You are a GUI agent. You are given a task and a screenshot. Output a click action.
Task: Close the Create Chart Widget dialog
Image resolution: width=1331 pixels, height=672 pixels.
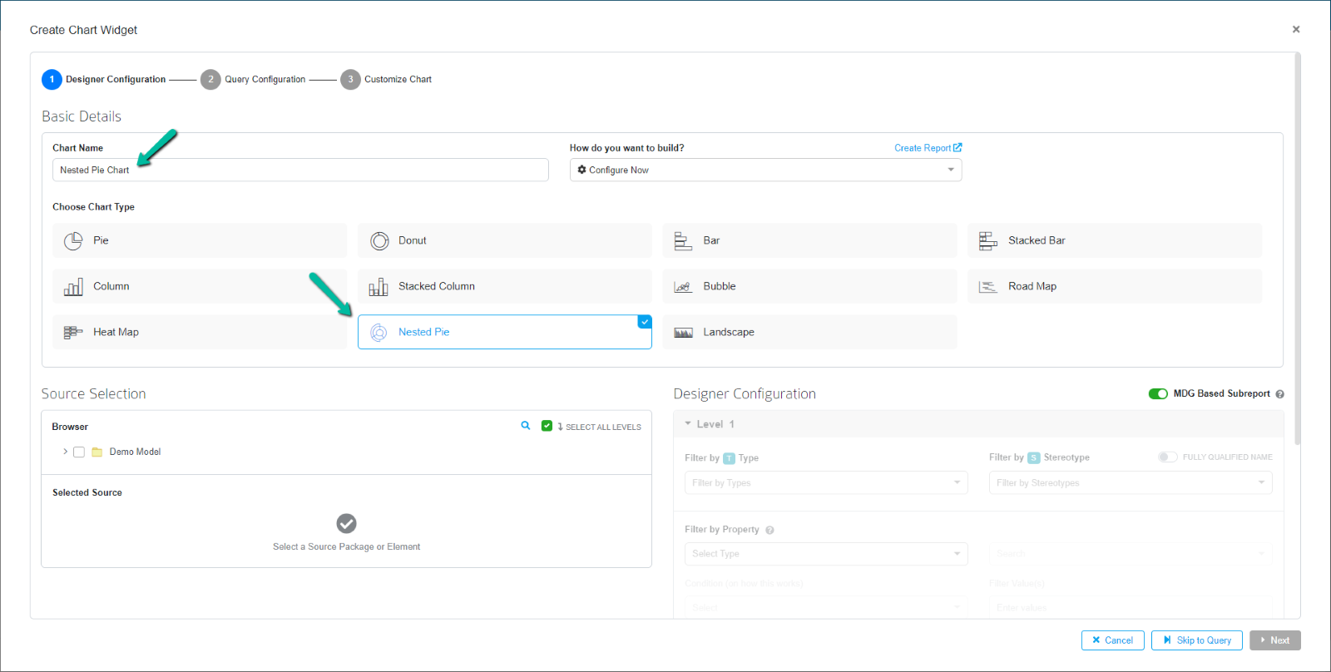pyautogui.click(x=1296, y=29)
